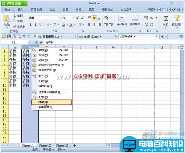Click the save disk icon

(9, 37)
